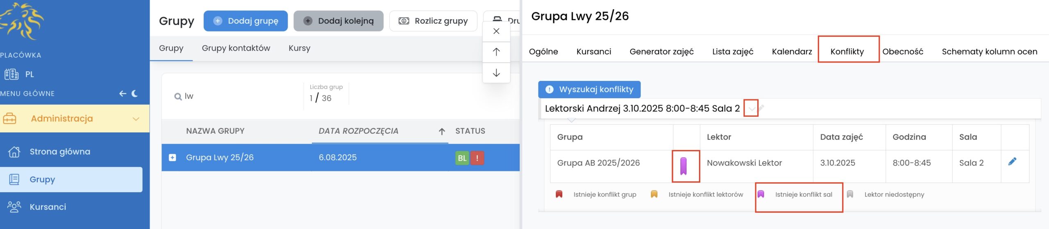This screenshot has height=229, width=1049.
Task: Toggle dark mode with moon icon
Action: point(135,94)
